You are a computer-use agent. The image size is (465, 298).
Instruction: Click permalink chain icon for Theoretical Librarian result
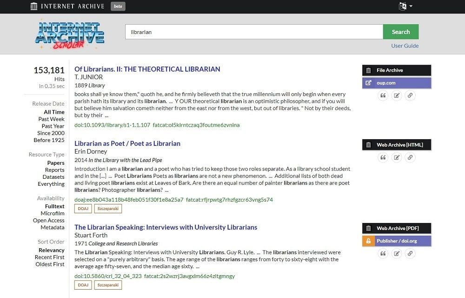click(x=410, y=95)
